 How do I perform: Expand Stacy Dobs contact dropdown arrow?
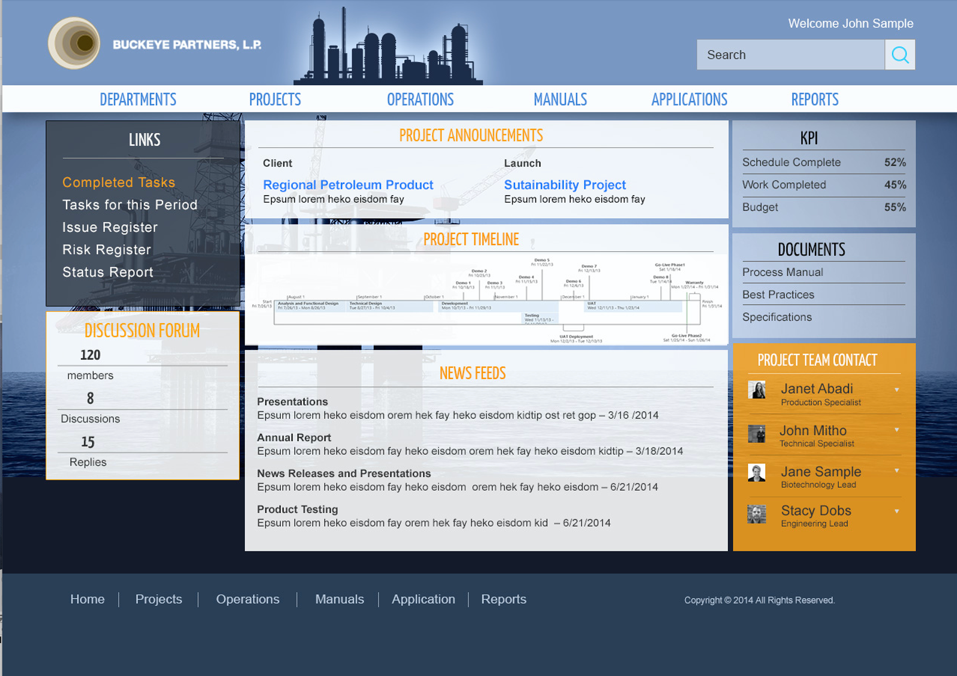point(897,511)
